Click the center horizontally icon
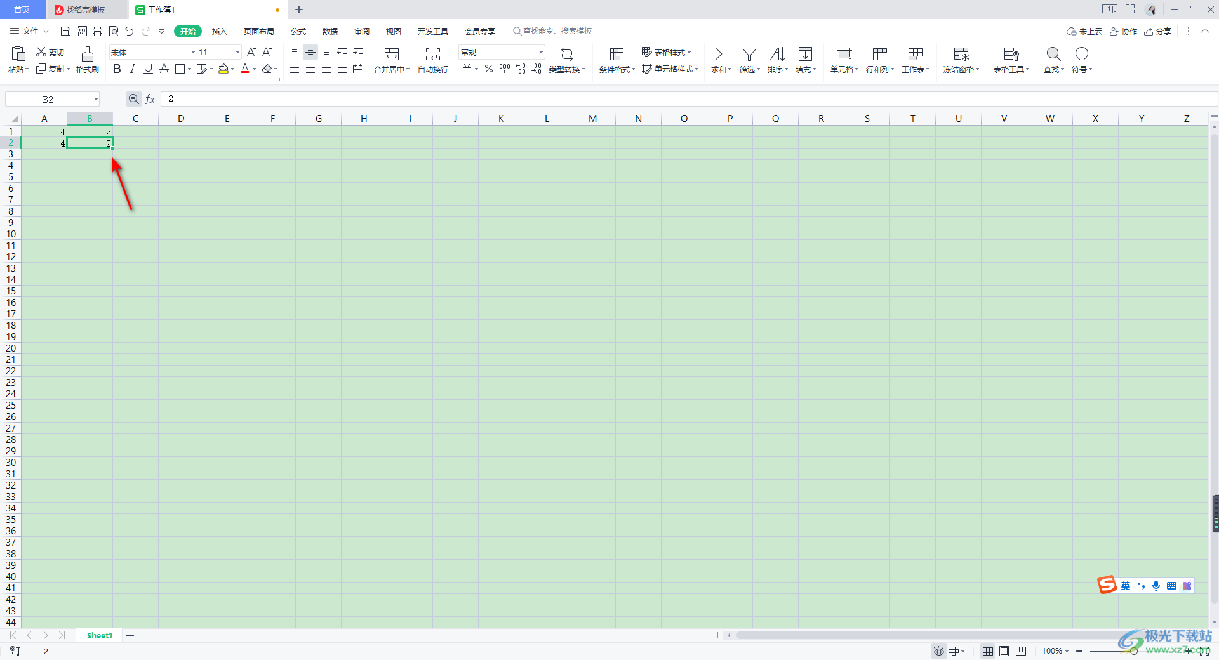Image resolution: width=1219 pixels, height=660 pixels. [310, 69]
